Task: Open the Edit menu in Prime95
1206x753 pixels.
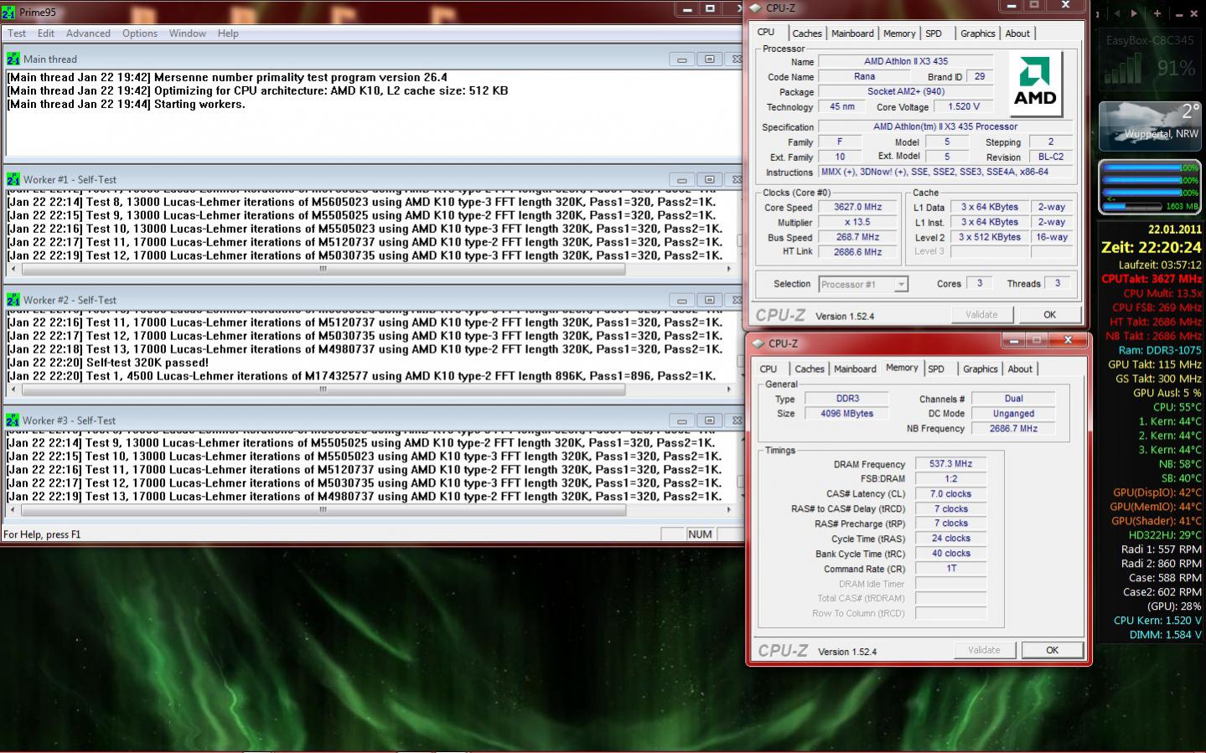Action: (x=46, y=34)
